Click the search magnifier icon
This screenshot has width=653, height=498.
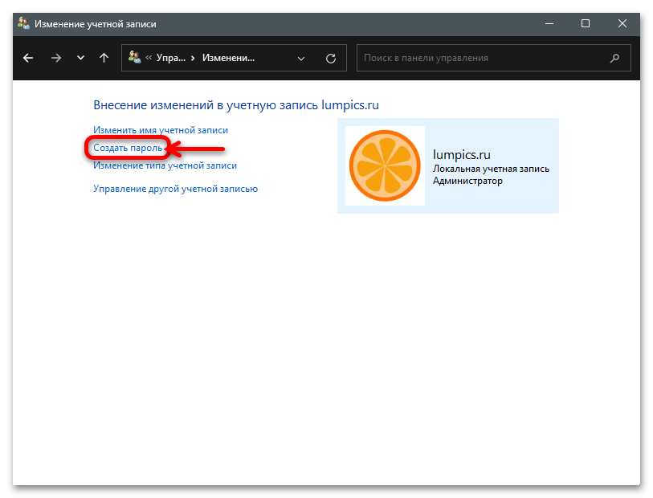[614, 59]
